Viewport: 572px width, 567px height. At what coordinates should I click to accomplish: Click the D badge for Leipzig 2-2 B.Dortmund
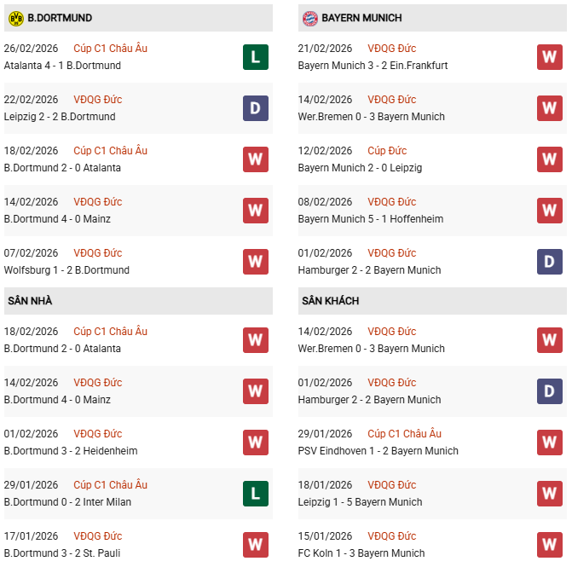[255, 108]
